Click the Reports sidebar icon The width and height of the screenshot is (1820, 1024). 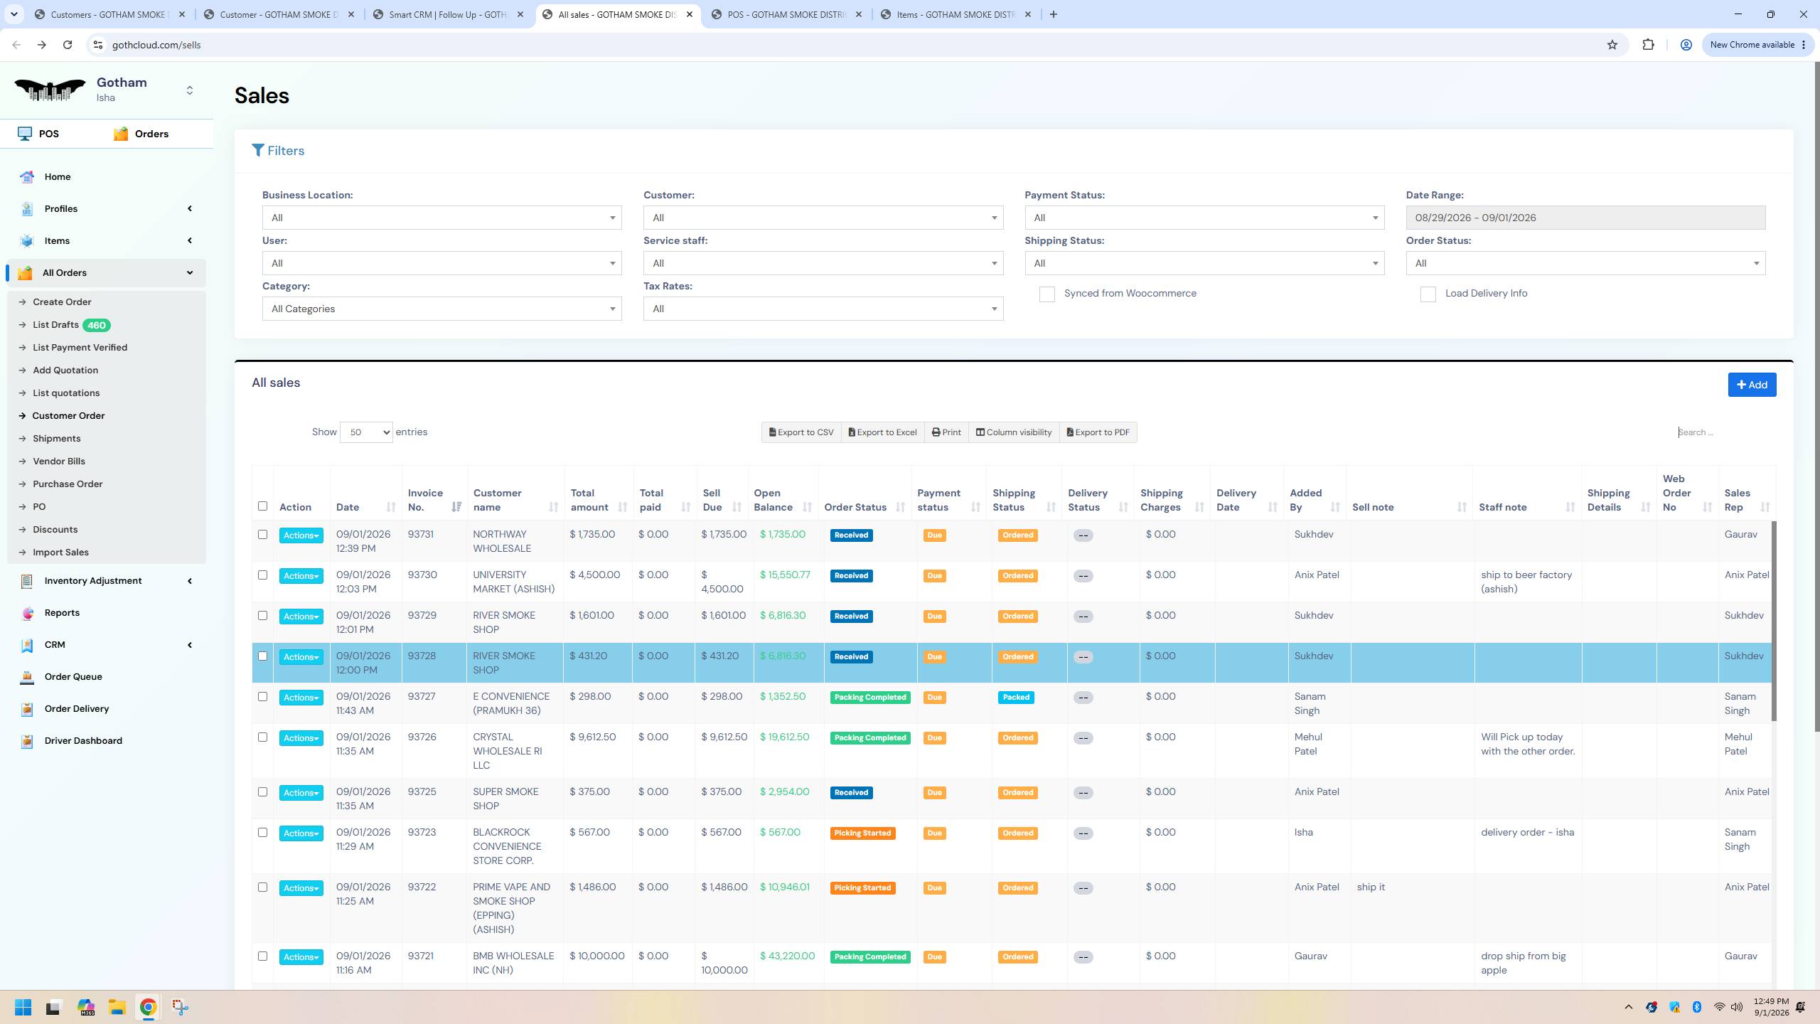tap(27, 613)
